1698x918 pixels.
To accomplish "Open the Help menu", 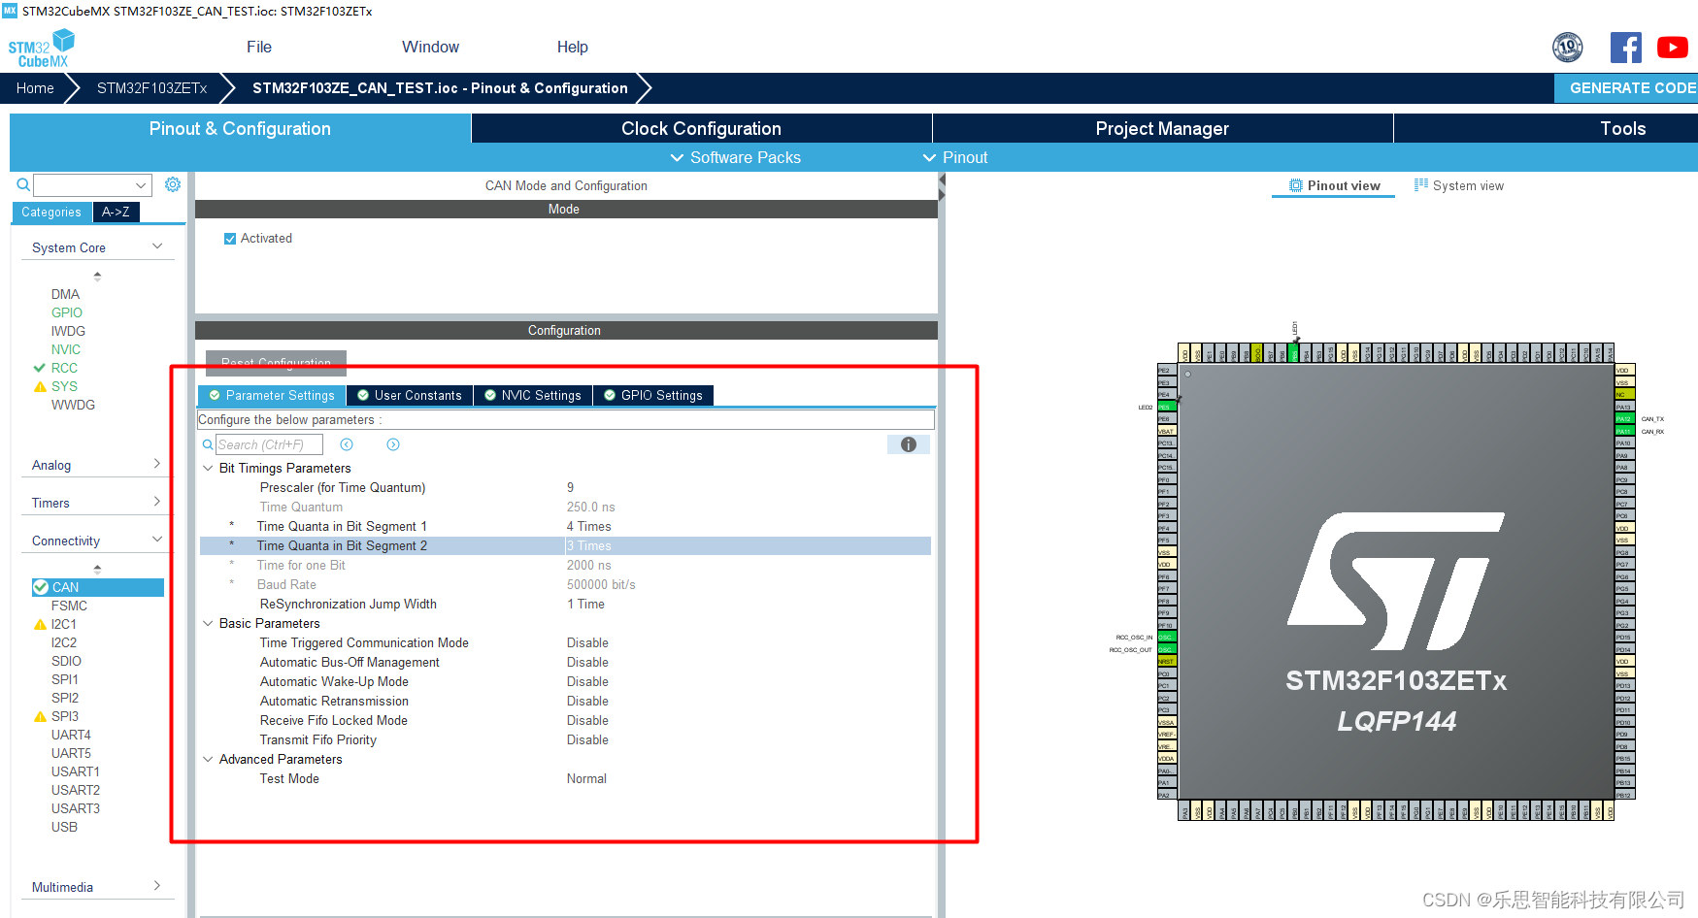I will coord(573,47).
